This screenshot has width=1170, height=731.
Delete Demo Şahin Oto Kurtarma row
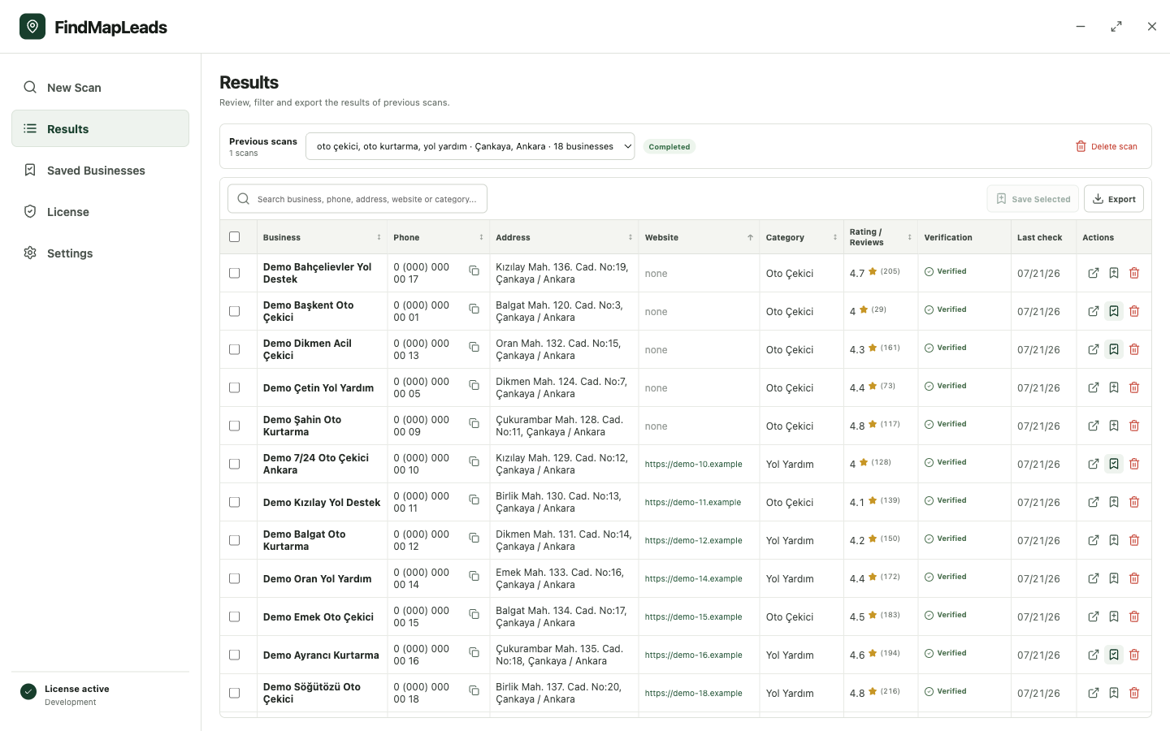pyautogui.click(x=1134, y=426)
